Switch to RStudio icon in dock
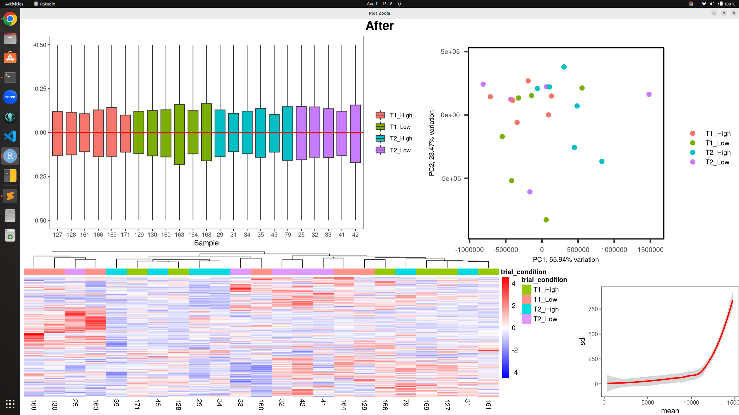Image resolution: width=739 pixels, height=415 pixels. 10,156
